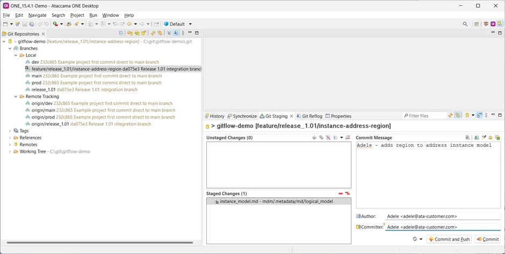The image size is (505, 254).
Task: Click the Committer input field
Action: point(443,227)
